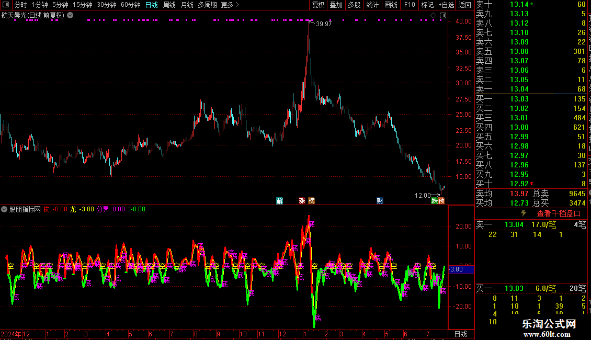Open dropdown beside 股朋指标网 indicator title
Viewport: 591px width, 340px height.
[x=4, y=209]
